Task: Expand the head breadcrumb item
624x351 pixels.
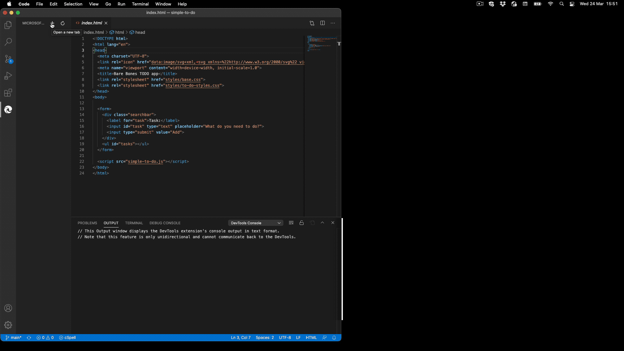Action: [140, 32]
